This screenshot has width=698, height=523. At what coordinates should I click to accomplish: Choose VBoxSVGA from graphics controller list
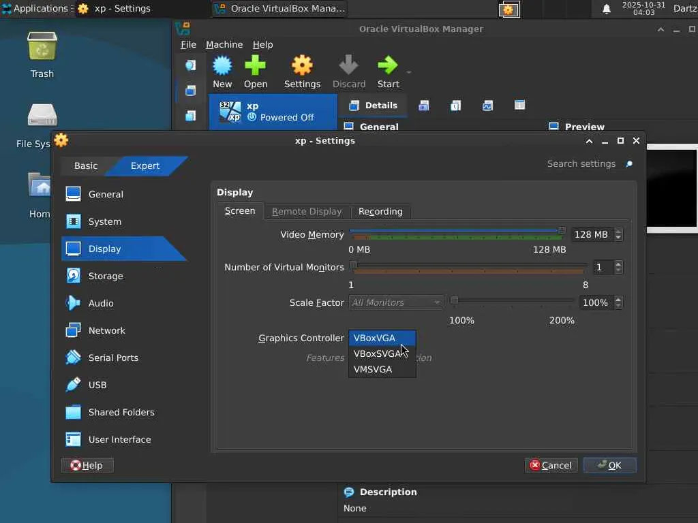(x=382, y=353)
